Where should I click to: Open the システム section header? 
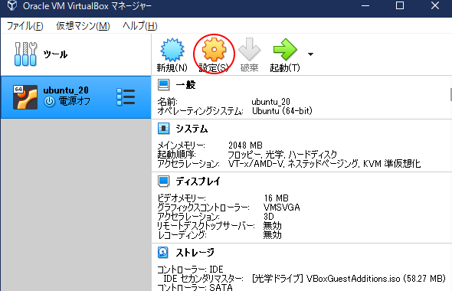pyautogui.click(x=192, y=129)
